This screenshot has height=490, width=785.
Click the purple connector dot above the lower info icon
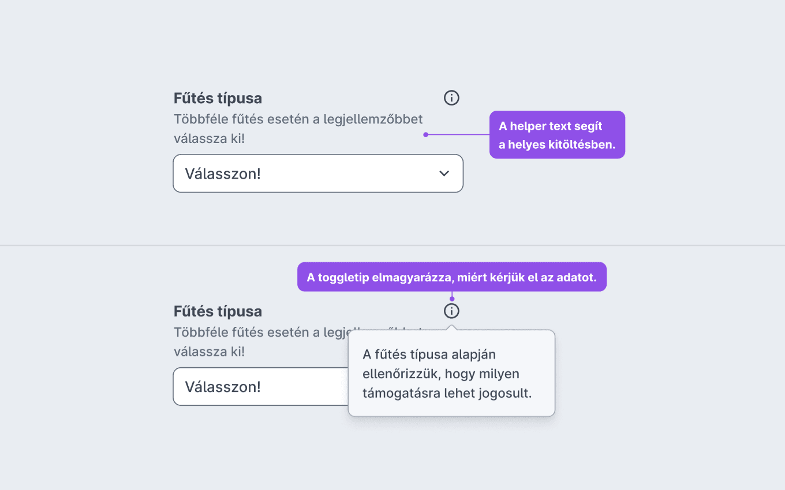coord(452,299)
